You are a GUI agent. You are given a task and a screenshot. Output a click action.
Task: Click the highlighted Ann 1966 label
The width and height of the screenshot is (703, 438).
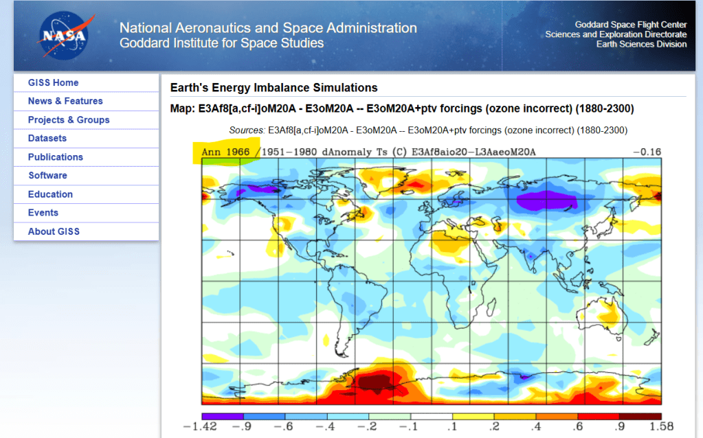[x=225, y=150]
